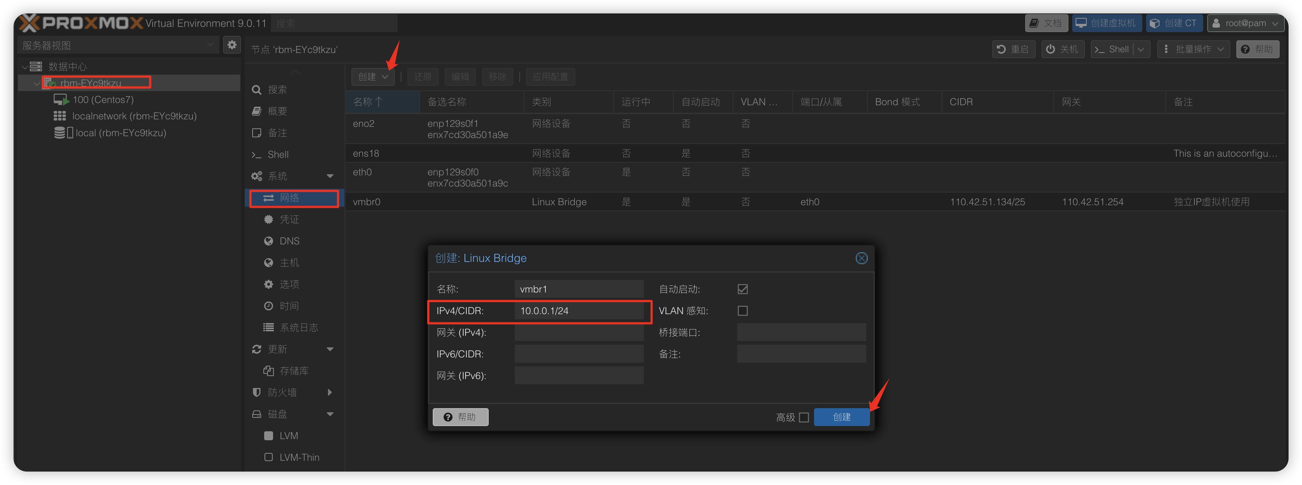Select VM 100 (Centos7) in tree
The height and width of the screenshot is (485, 1302).
click(103, 100)
